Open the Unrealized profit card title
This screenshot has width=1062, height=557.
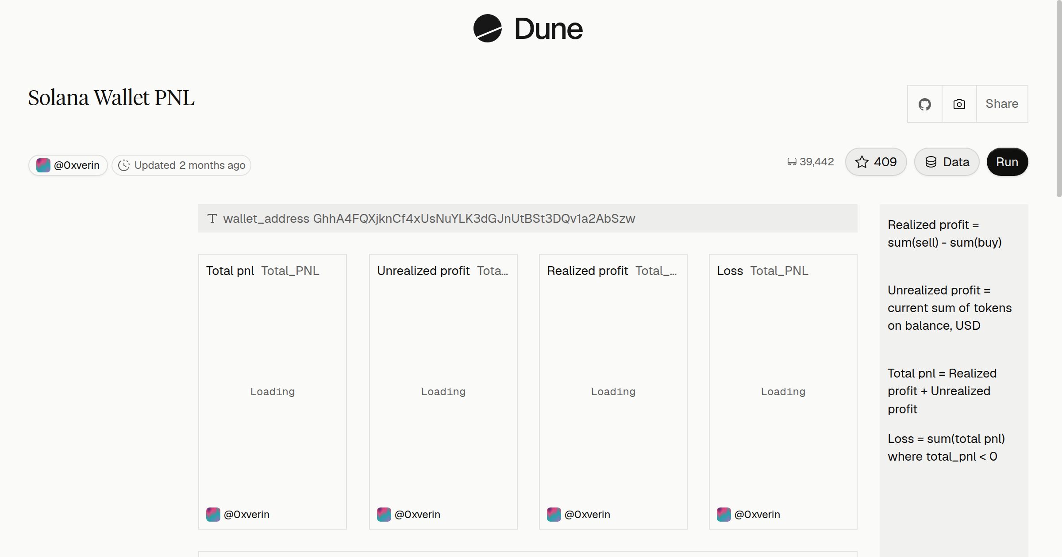(423, 271)
